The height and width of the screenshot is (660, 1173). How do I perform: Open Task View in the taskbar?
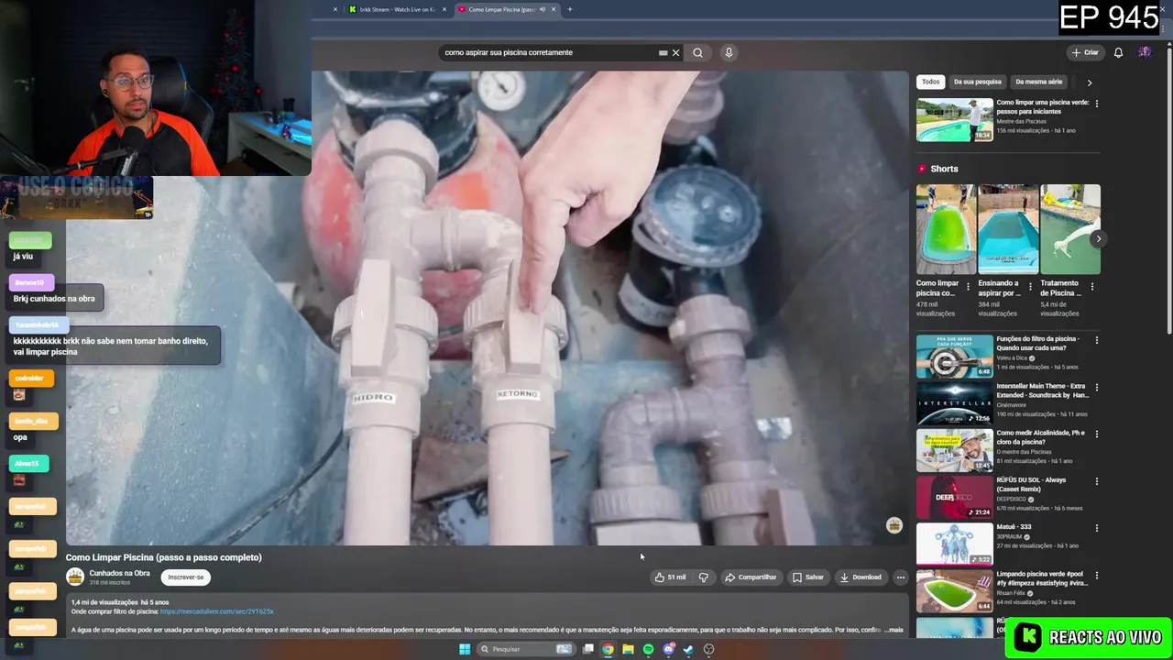(587, 649)
